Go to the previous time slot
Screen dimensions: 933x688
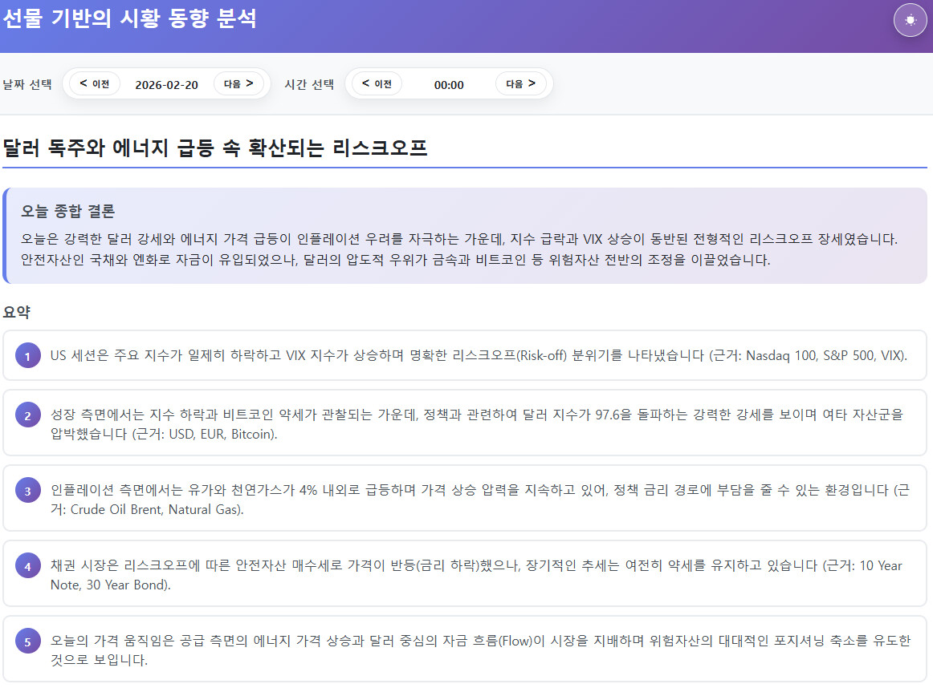pos(377,83)
